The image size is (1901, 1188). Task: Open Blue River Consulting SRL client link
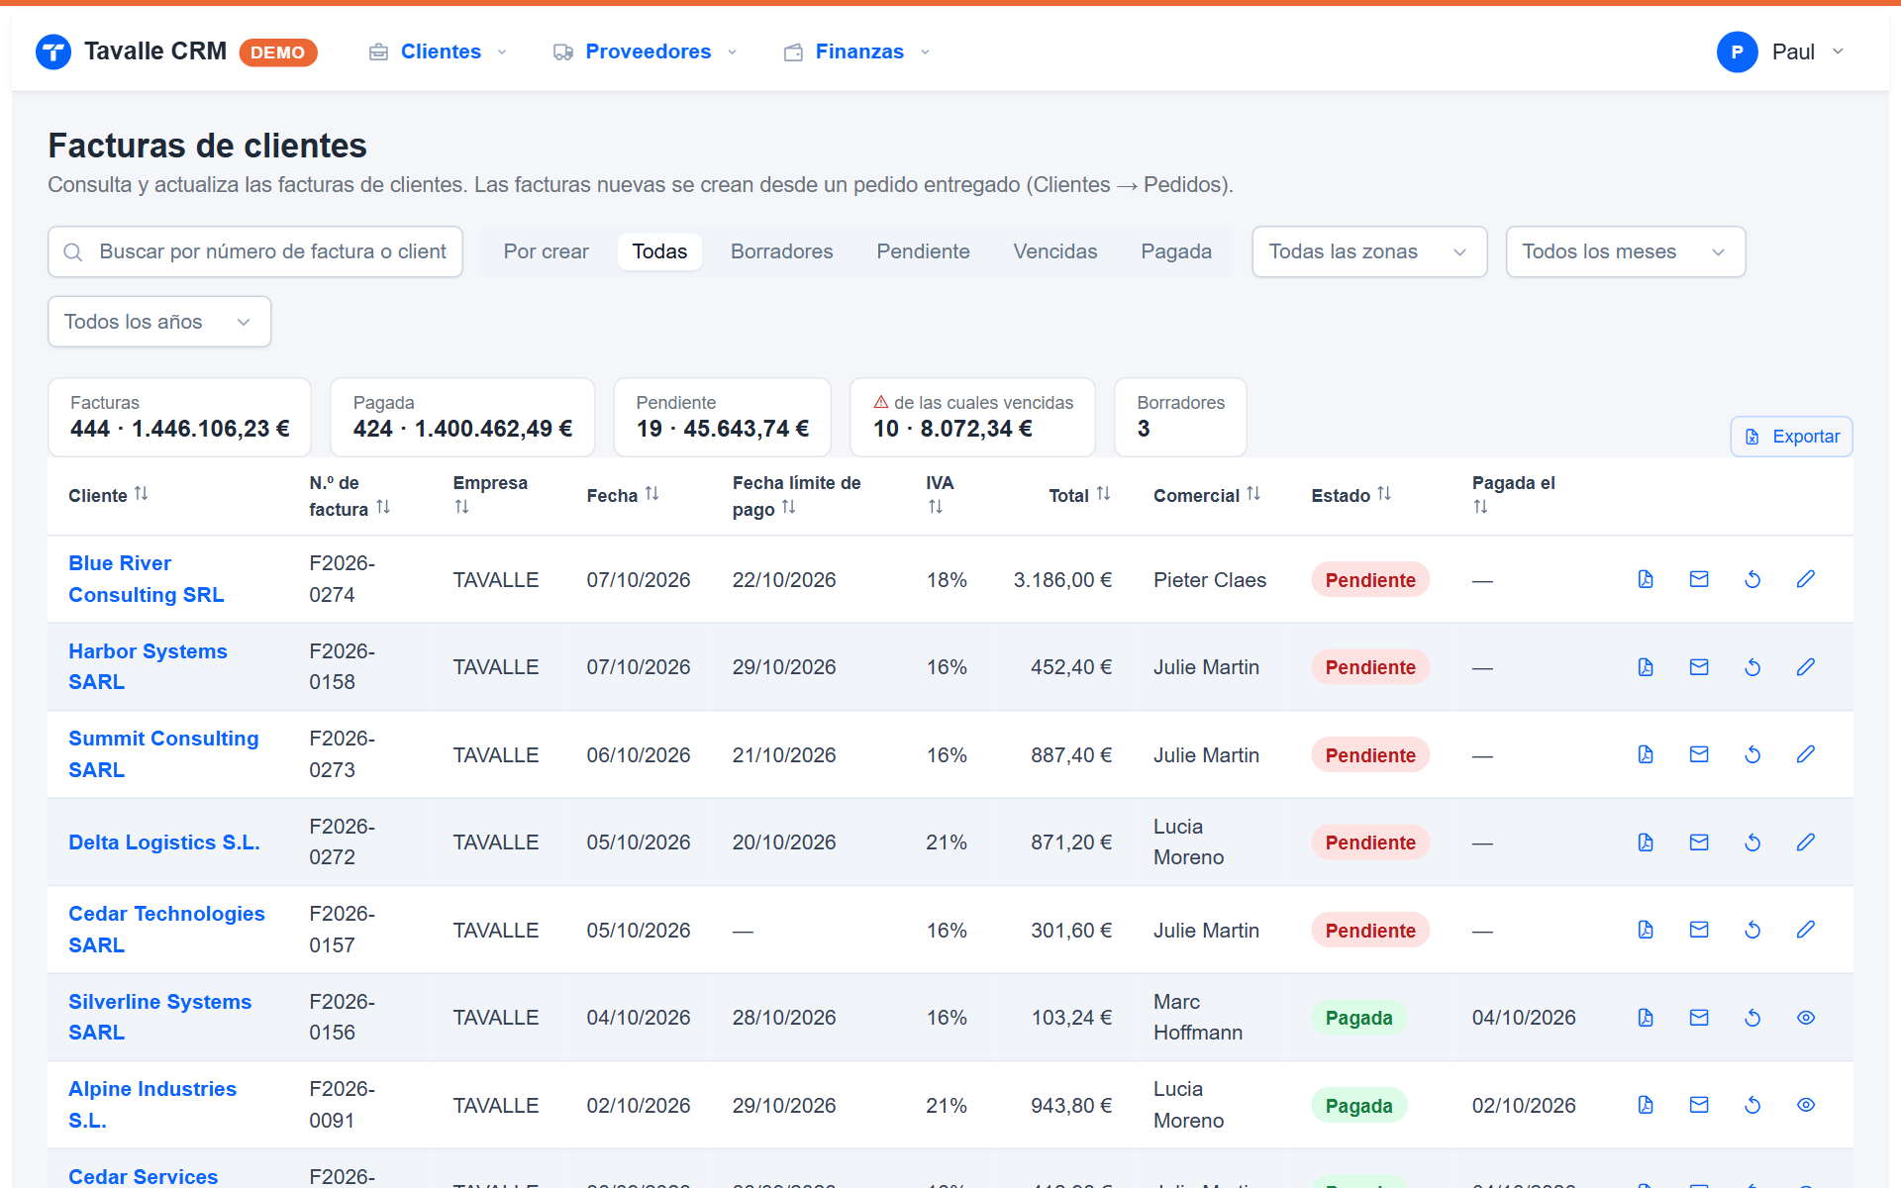pos(147,579)
